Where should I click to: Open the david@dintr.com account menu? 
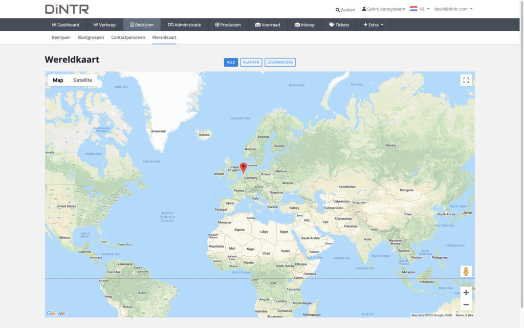pos(453,9)
